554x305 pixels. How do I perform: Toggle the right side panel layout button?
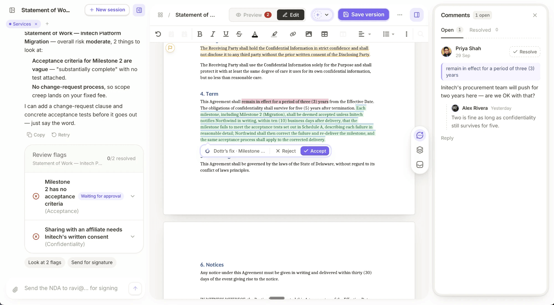click(x=417, y=15)
